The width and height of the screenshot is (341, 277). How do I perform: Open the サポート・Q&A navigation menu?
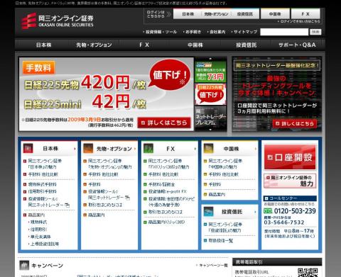tap(297, 45)
